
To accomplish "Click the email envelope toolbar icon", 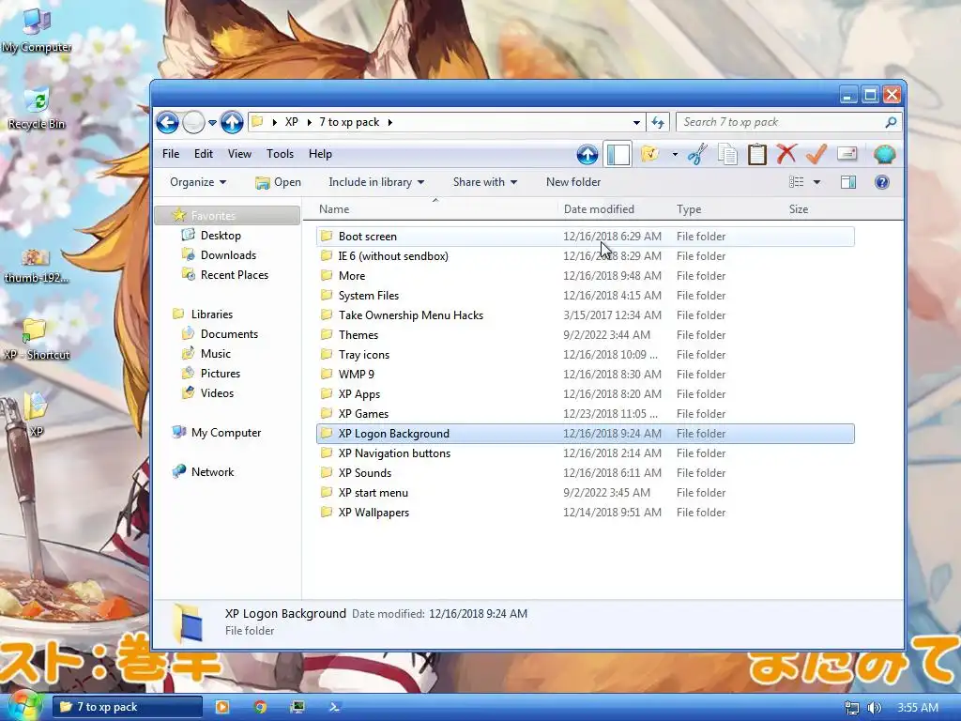I will [847, 153].
